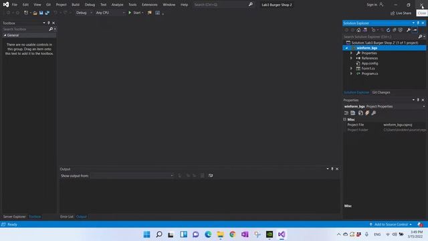
Task: Toggle the Toolbox panel auto-hide pin
Action: tap(49, 23)
